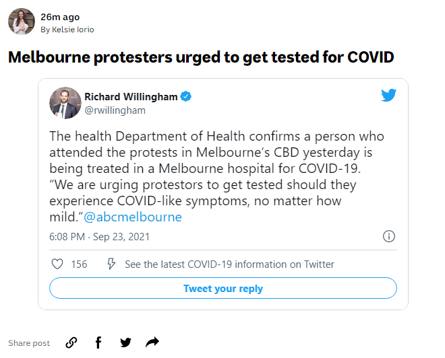Share post via Twitter icon below tweet
This screenshot has width=445, height=358.
coord(125,343)
